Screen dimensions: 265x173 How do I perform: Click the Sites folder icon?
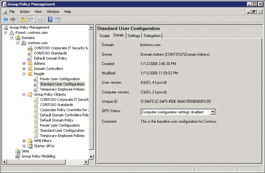click(x=18, y=151)
